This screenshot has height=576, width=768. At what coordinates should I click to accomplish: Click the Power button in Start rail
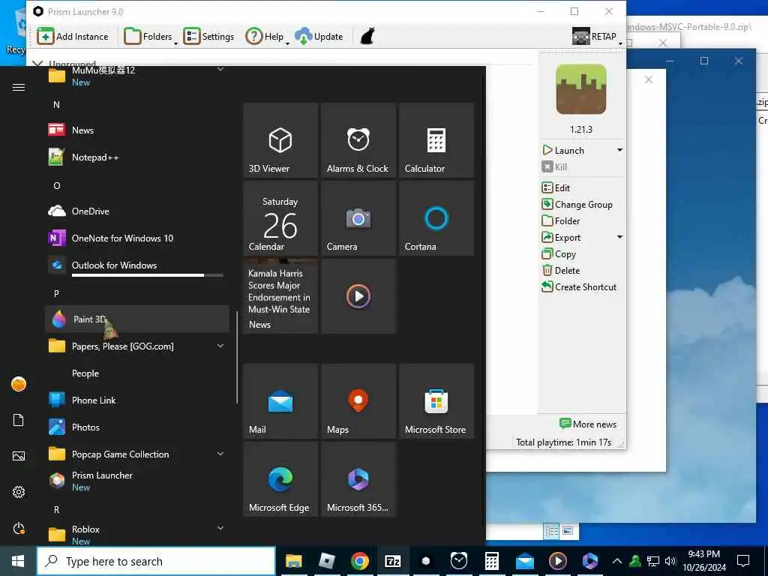(x=19, y=529)
